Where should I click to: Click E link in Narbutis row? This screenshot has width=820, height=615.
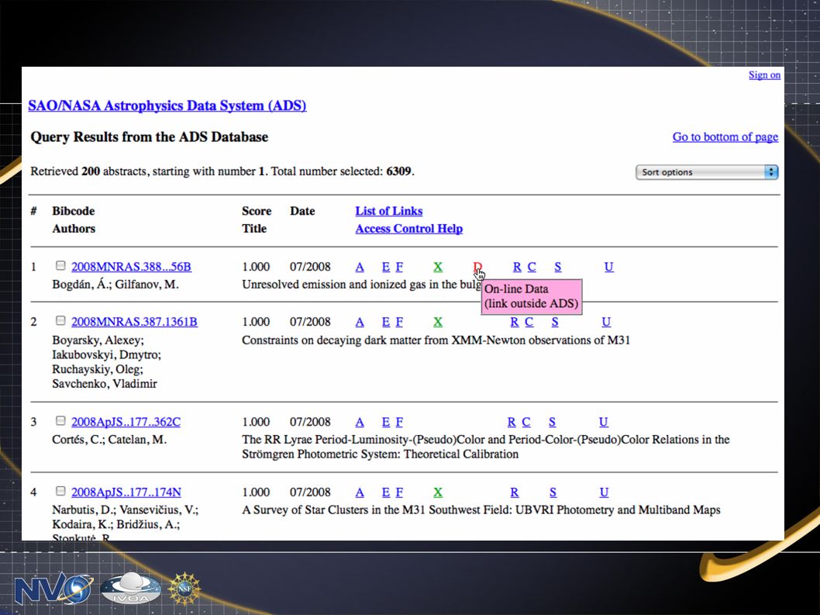pyautogui.click(x=386, y=492)
